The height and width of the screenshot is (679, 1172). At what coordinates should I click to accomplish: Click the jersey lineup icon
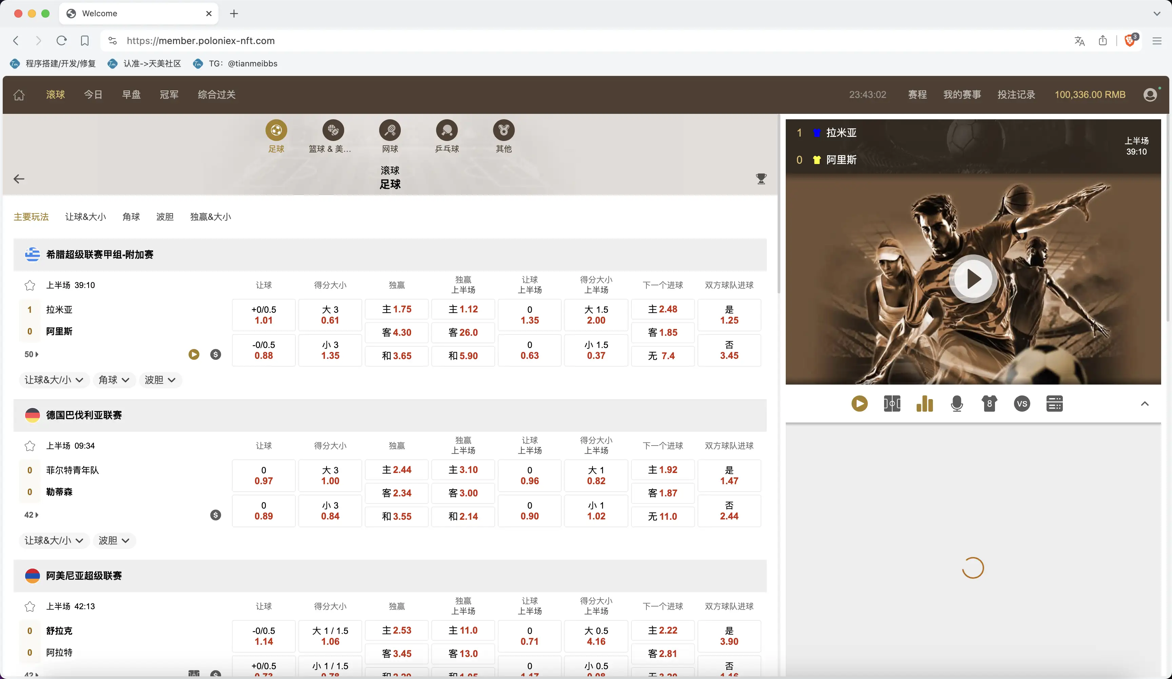(989, 404)
